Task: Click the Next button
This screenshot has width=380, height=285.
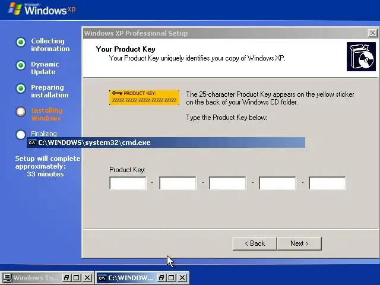Action: click(x=299, y=243)
